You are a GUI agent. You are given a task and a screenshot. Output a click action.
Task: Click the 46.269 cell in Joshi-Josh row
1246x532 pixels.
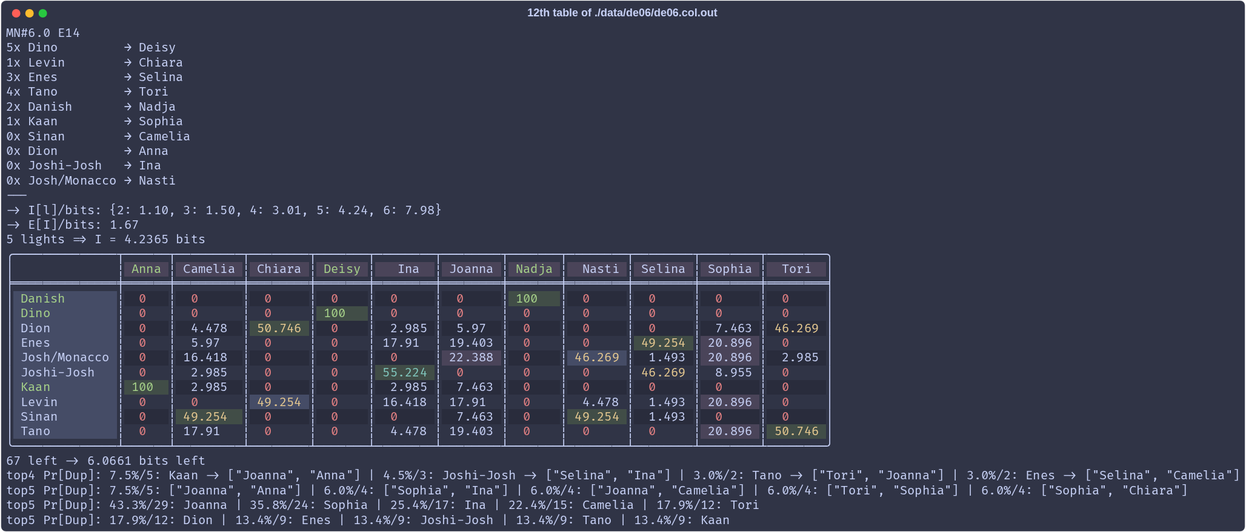click(663, 373)
